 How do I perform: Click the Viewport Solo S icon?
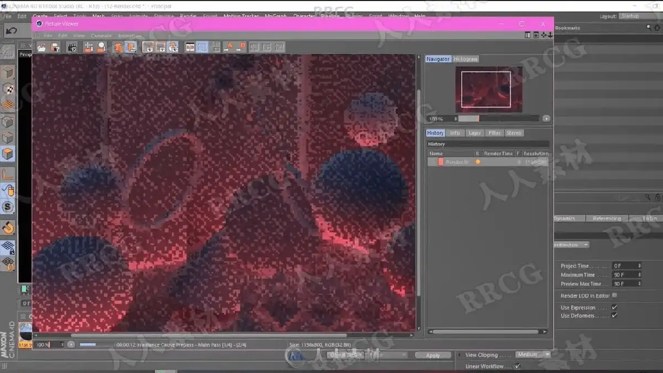tap(8, 207)
